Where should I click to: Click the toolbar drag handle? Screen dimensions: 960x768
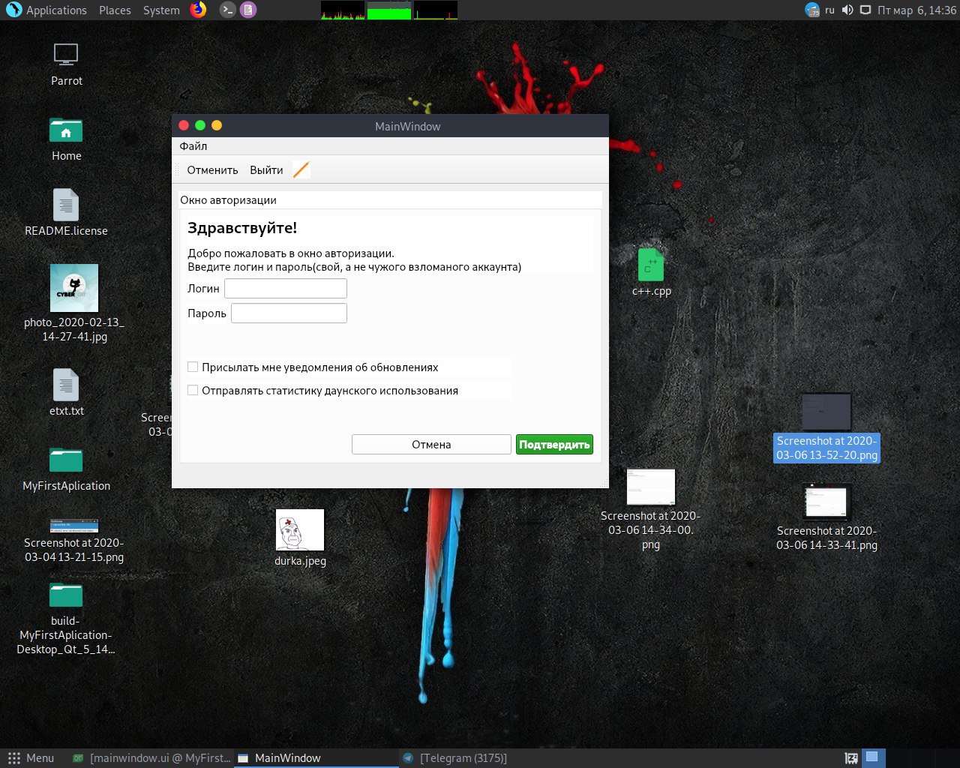coord(178,170)
